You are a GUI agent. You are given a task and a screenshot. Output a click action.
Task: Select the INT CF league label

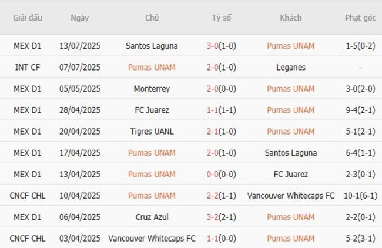point(28,68)
